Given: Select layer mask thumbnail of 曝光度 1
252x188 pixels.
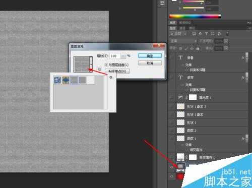Looking at the screenshot, I should [193, 97].
